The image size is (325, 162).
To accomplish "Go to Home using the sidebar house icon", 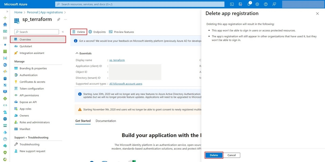I will click(5, 24).
